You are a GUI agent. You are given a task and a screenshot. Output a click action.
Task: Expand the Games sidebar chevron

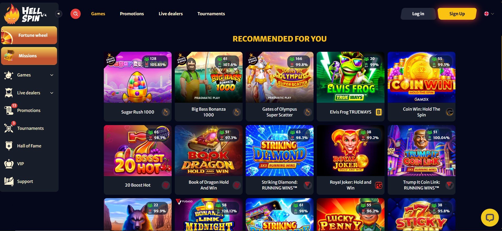52,75
